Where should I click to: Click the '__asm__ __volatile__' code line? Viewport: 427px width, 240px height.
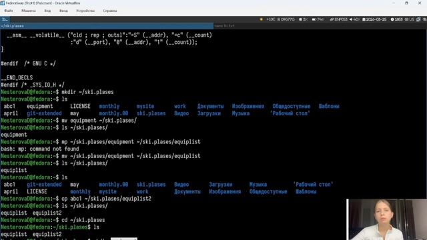point(109,35)
